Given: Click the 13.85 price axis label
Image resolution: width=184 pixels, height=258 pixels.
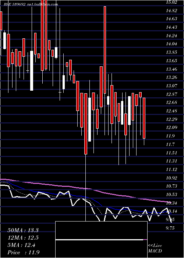Looking at the screenshot, I should (x=171, y=52).
